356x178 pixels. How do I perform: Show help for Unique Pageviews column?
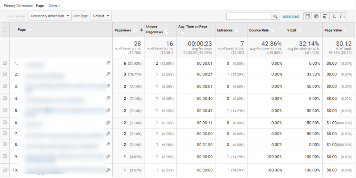click(x=167, y=32)
